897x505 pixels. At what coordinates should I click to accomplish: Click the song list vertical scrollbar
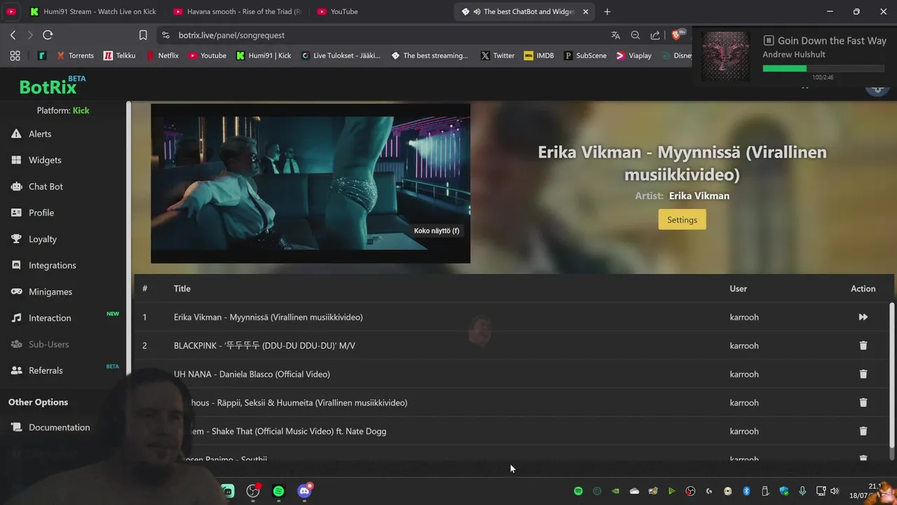coord(891,375)
